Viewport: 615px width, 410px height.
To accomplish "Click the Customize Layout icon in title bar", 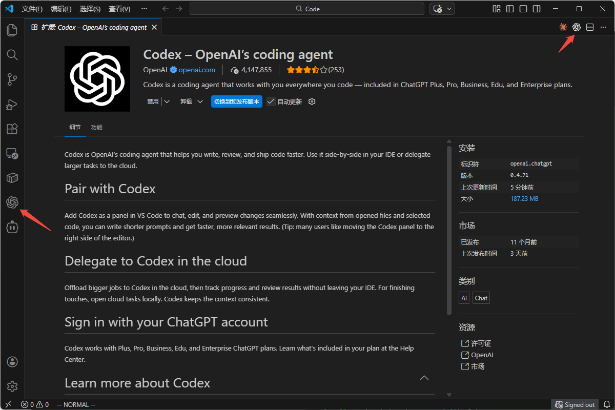I will 496,9.
